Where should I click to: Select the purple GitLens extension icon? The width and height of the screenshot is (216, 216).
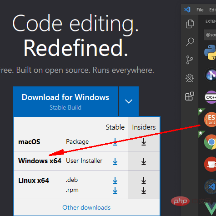point(211,75)
